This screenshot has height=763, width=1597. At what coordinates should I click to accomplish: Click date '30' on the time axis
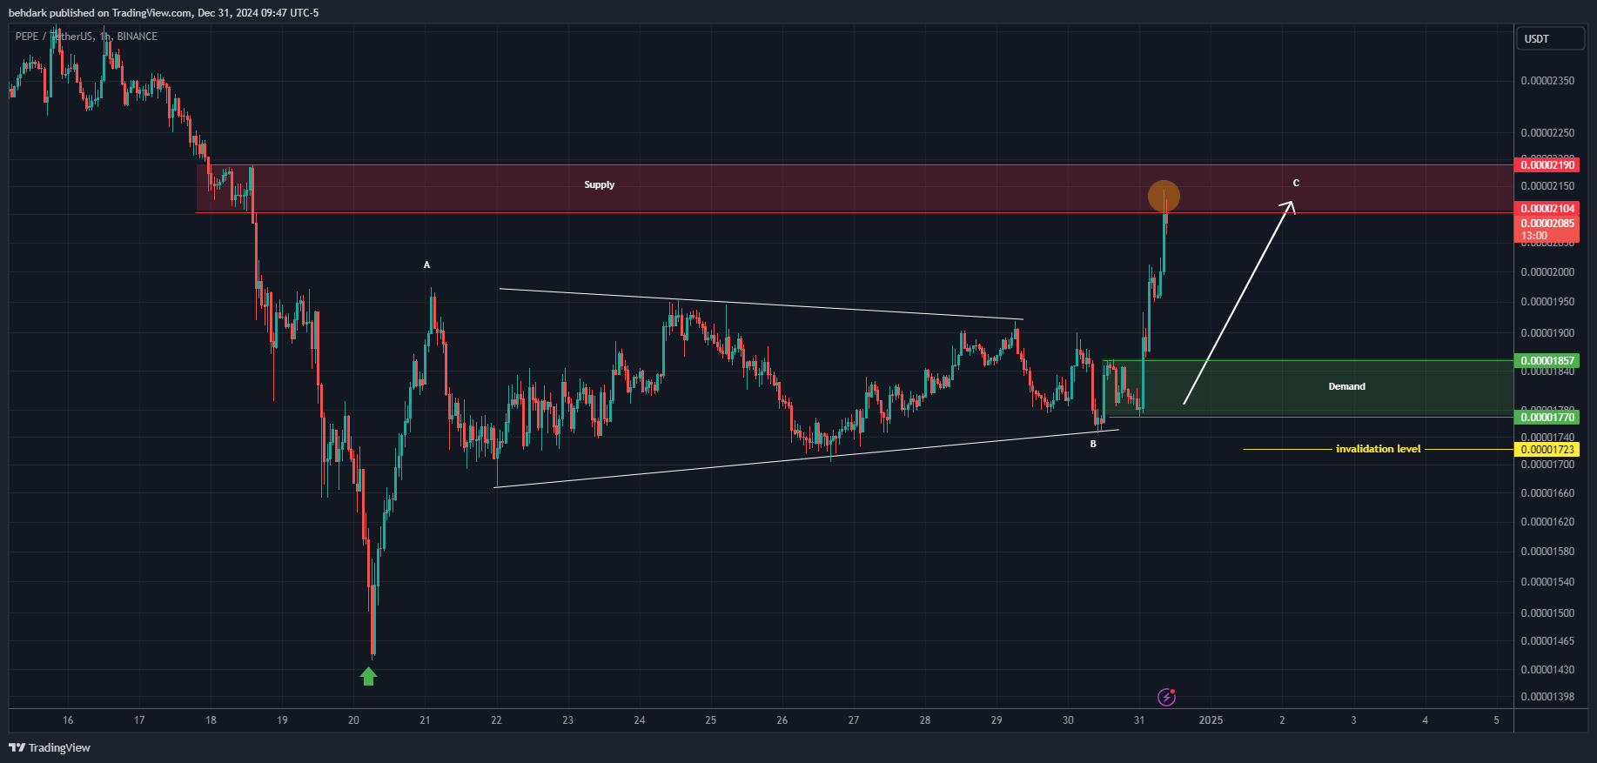coord(1068,720)
